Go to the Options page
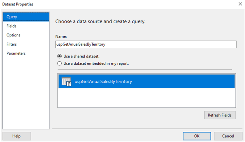This screenshot has width=245, height=142. coord(13,35)
